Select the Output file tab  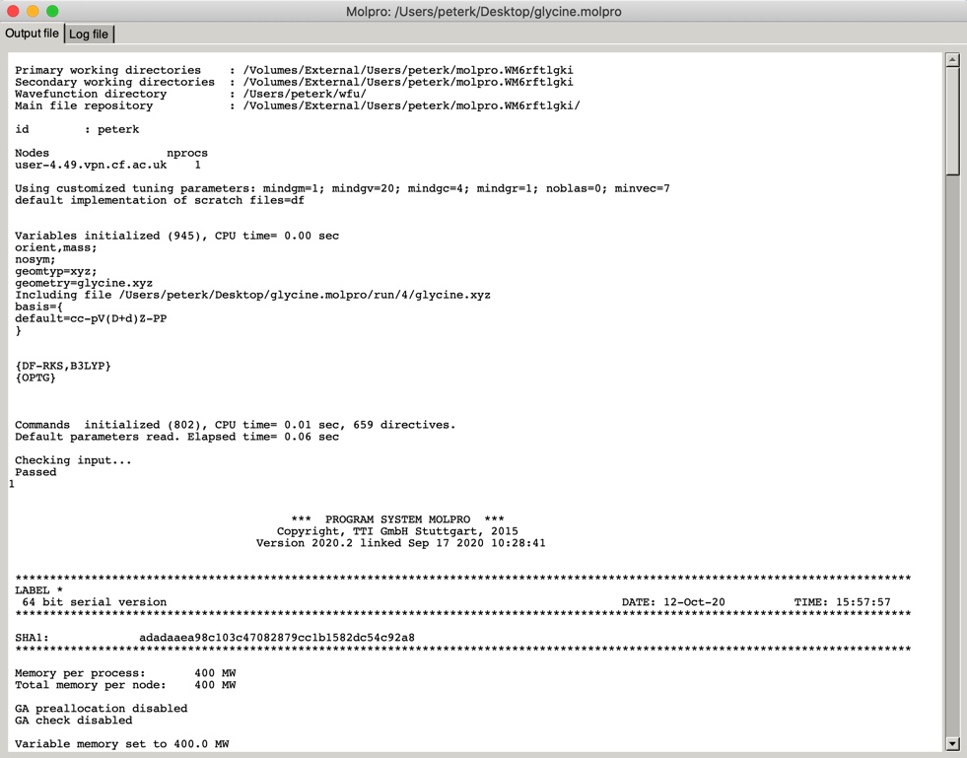point(33,34)
